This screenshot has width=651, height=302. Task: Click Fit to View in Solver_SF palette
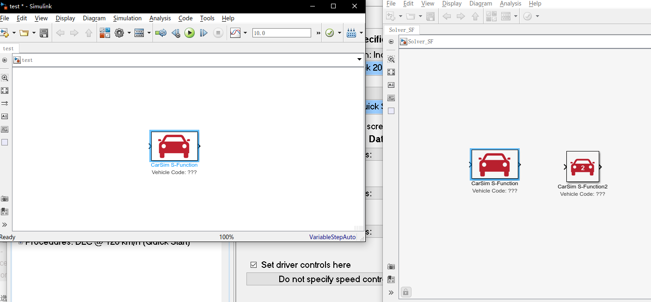coord(391,72)
